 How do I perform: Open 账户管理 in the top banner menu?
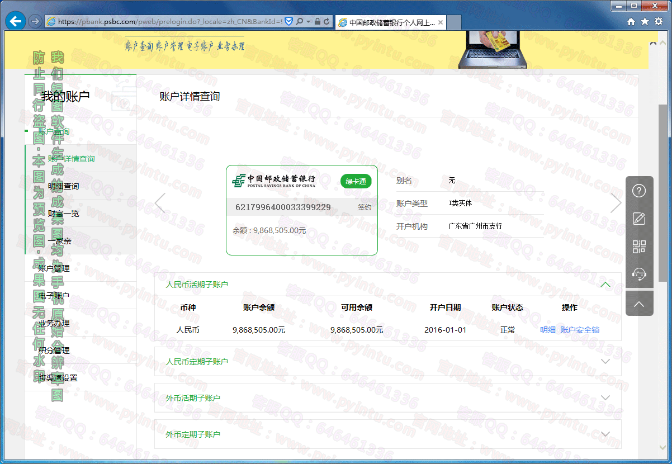pyautogui.click(x=169, y=46)
